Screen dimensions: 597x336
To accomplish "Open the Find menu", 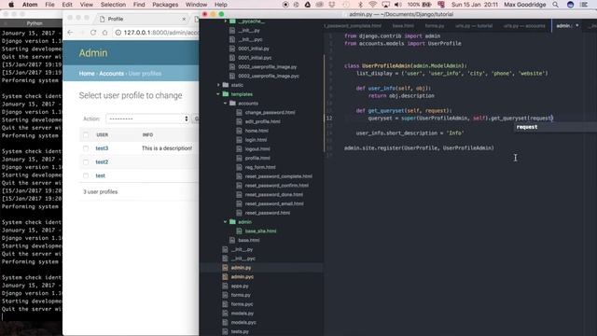I will (139, 5).
